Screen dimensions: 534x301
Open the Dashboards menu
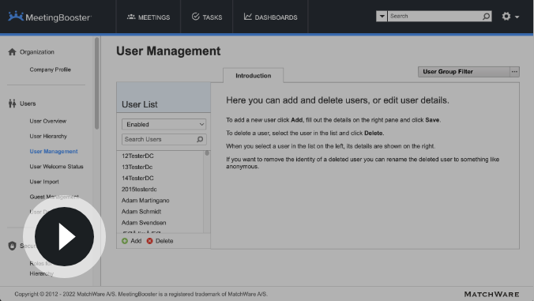(x=270, y=17)
